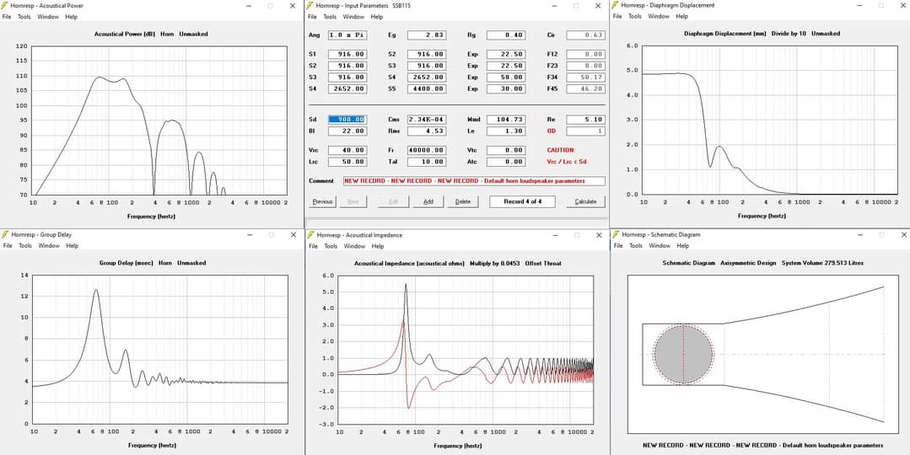
Task: Click the Exp field with 50.00
Action: point(505,77)
